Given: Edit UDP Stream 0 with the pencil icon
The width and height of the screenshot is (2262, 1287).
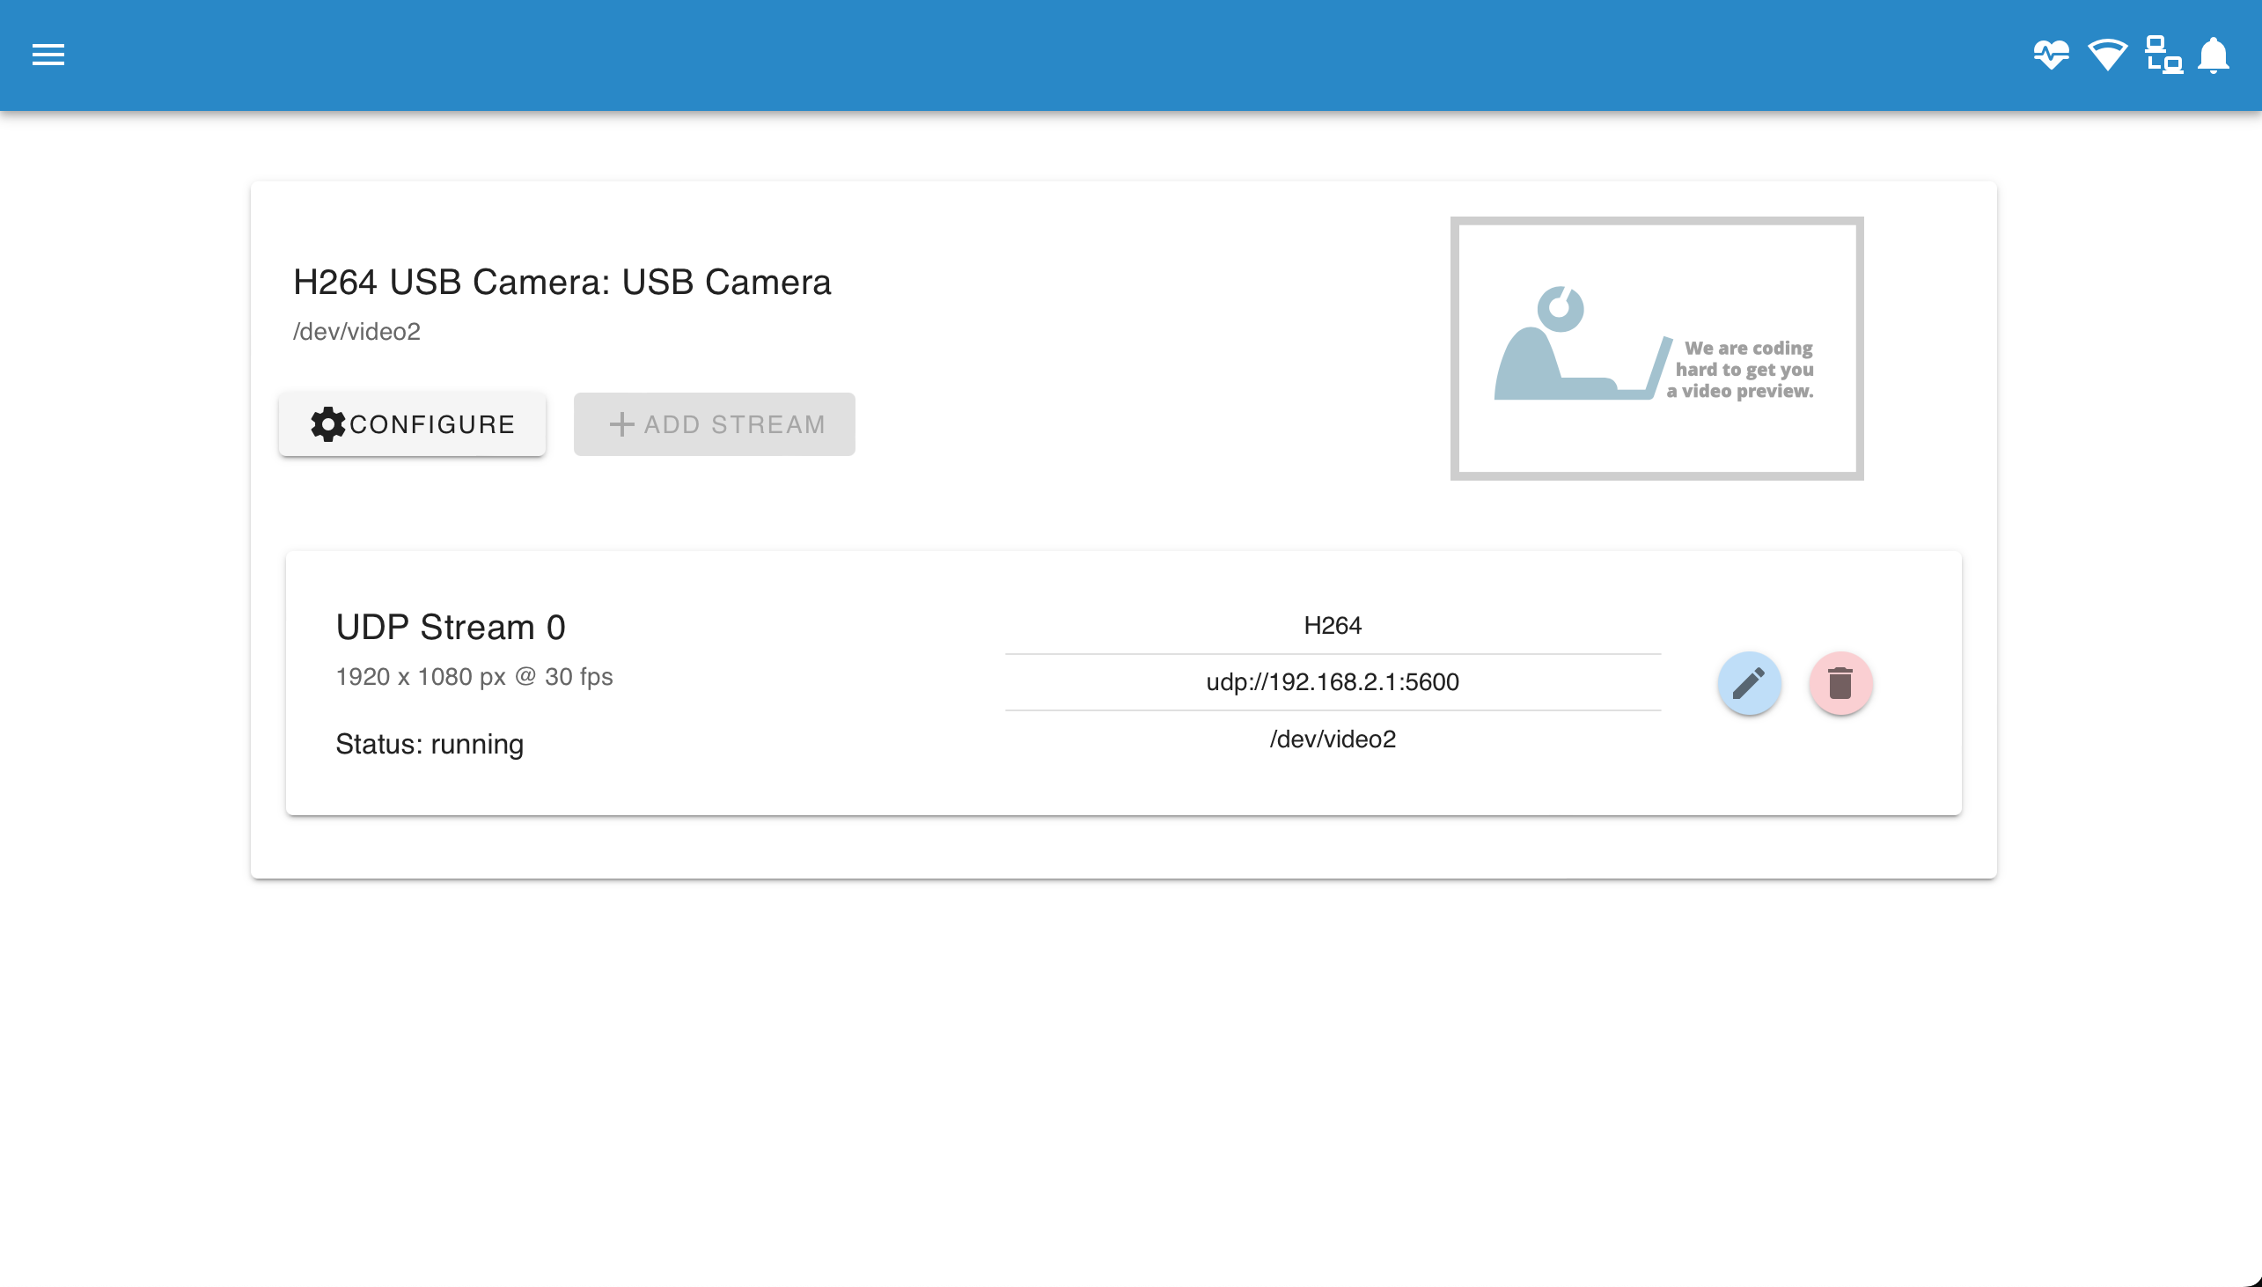Looking at the screenshot, I should (x=1749, y=683).
